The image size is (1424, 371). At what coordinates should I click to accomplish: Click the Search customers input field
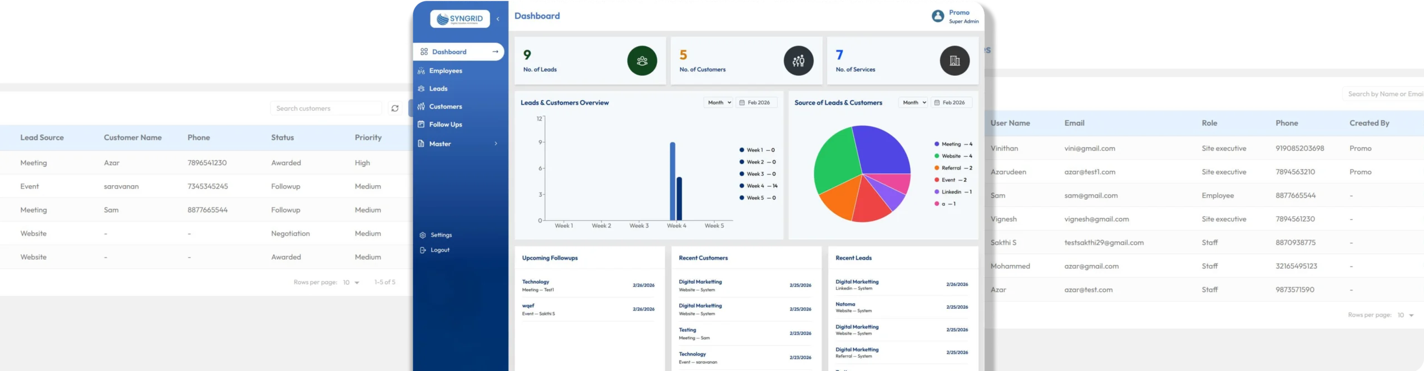coord(326,108)
